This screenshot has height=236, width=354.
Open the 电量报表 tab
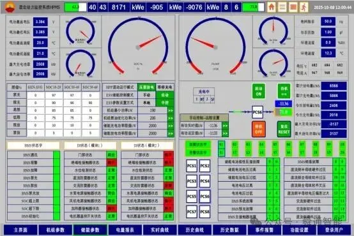pyautogui.click(x=125, y=230)
